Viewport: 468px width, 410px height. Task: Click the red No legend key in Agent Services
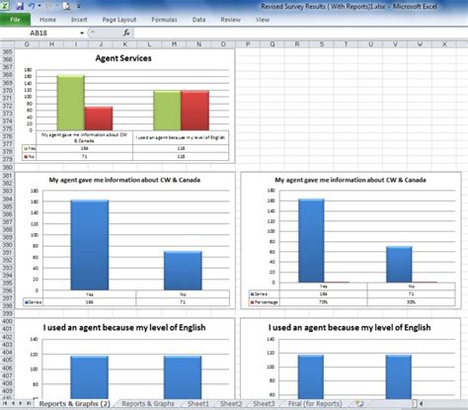coord(26,157)
